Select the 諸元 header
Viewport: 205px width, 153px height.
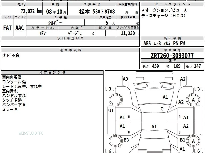tap(172, 61)
